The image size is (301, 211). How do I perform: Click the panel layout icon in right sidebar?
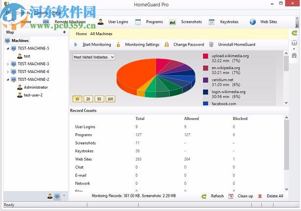[x=294, y=43]
